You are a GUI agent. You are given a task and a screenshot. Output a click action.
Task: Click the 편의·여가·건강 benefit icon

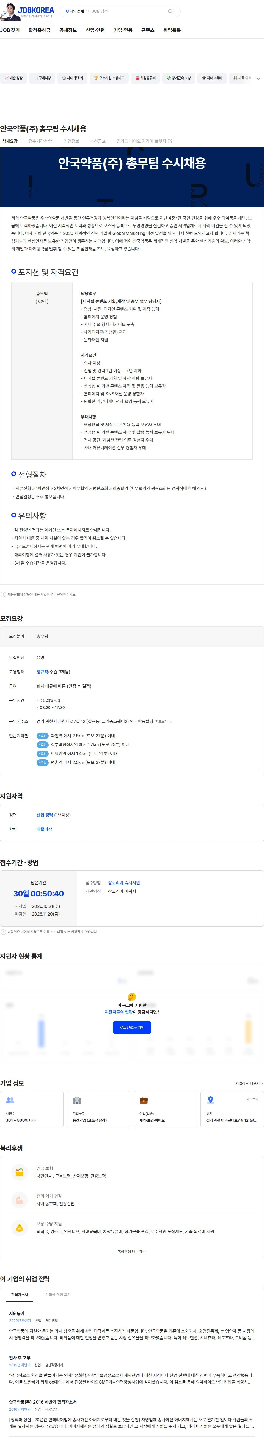tap(19, 1199)
